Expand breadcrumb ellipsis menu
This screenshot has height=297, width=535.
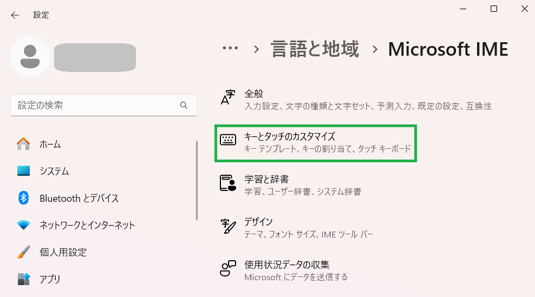coord(230,49)
